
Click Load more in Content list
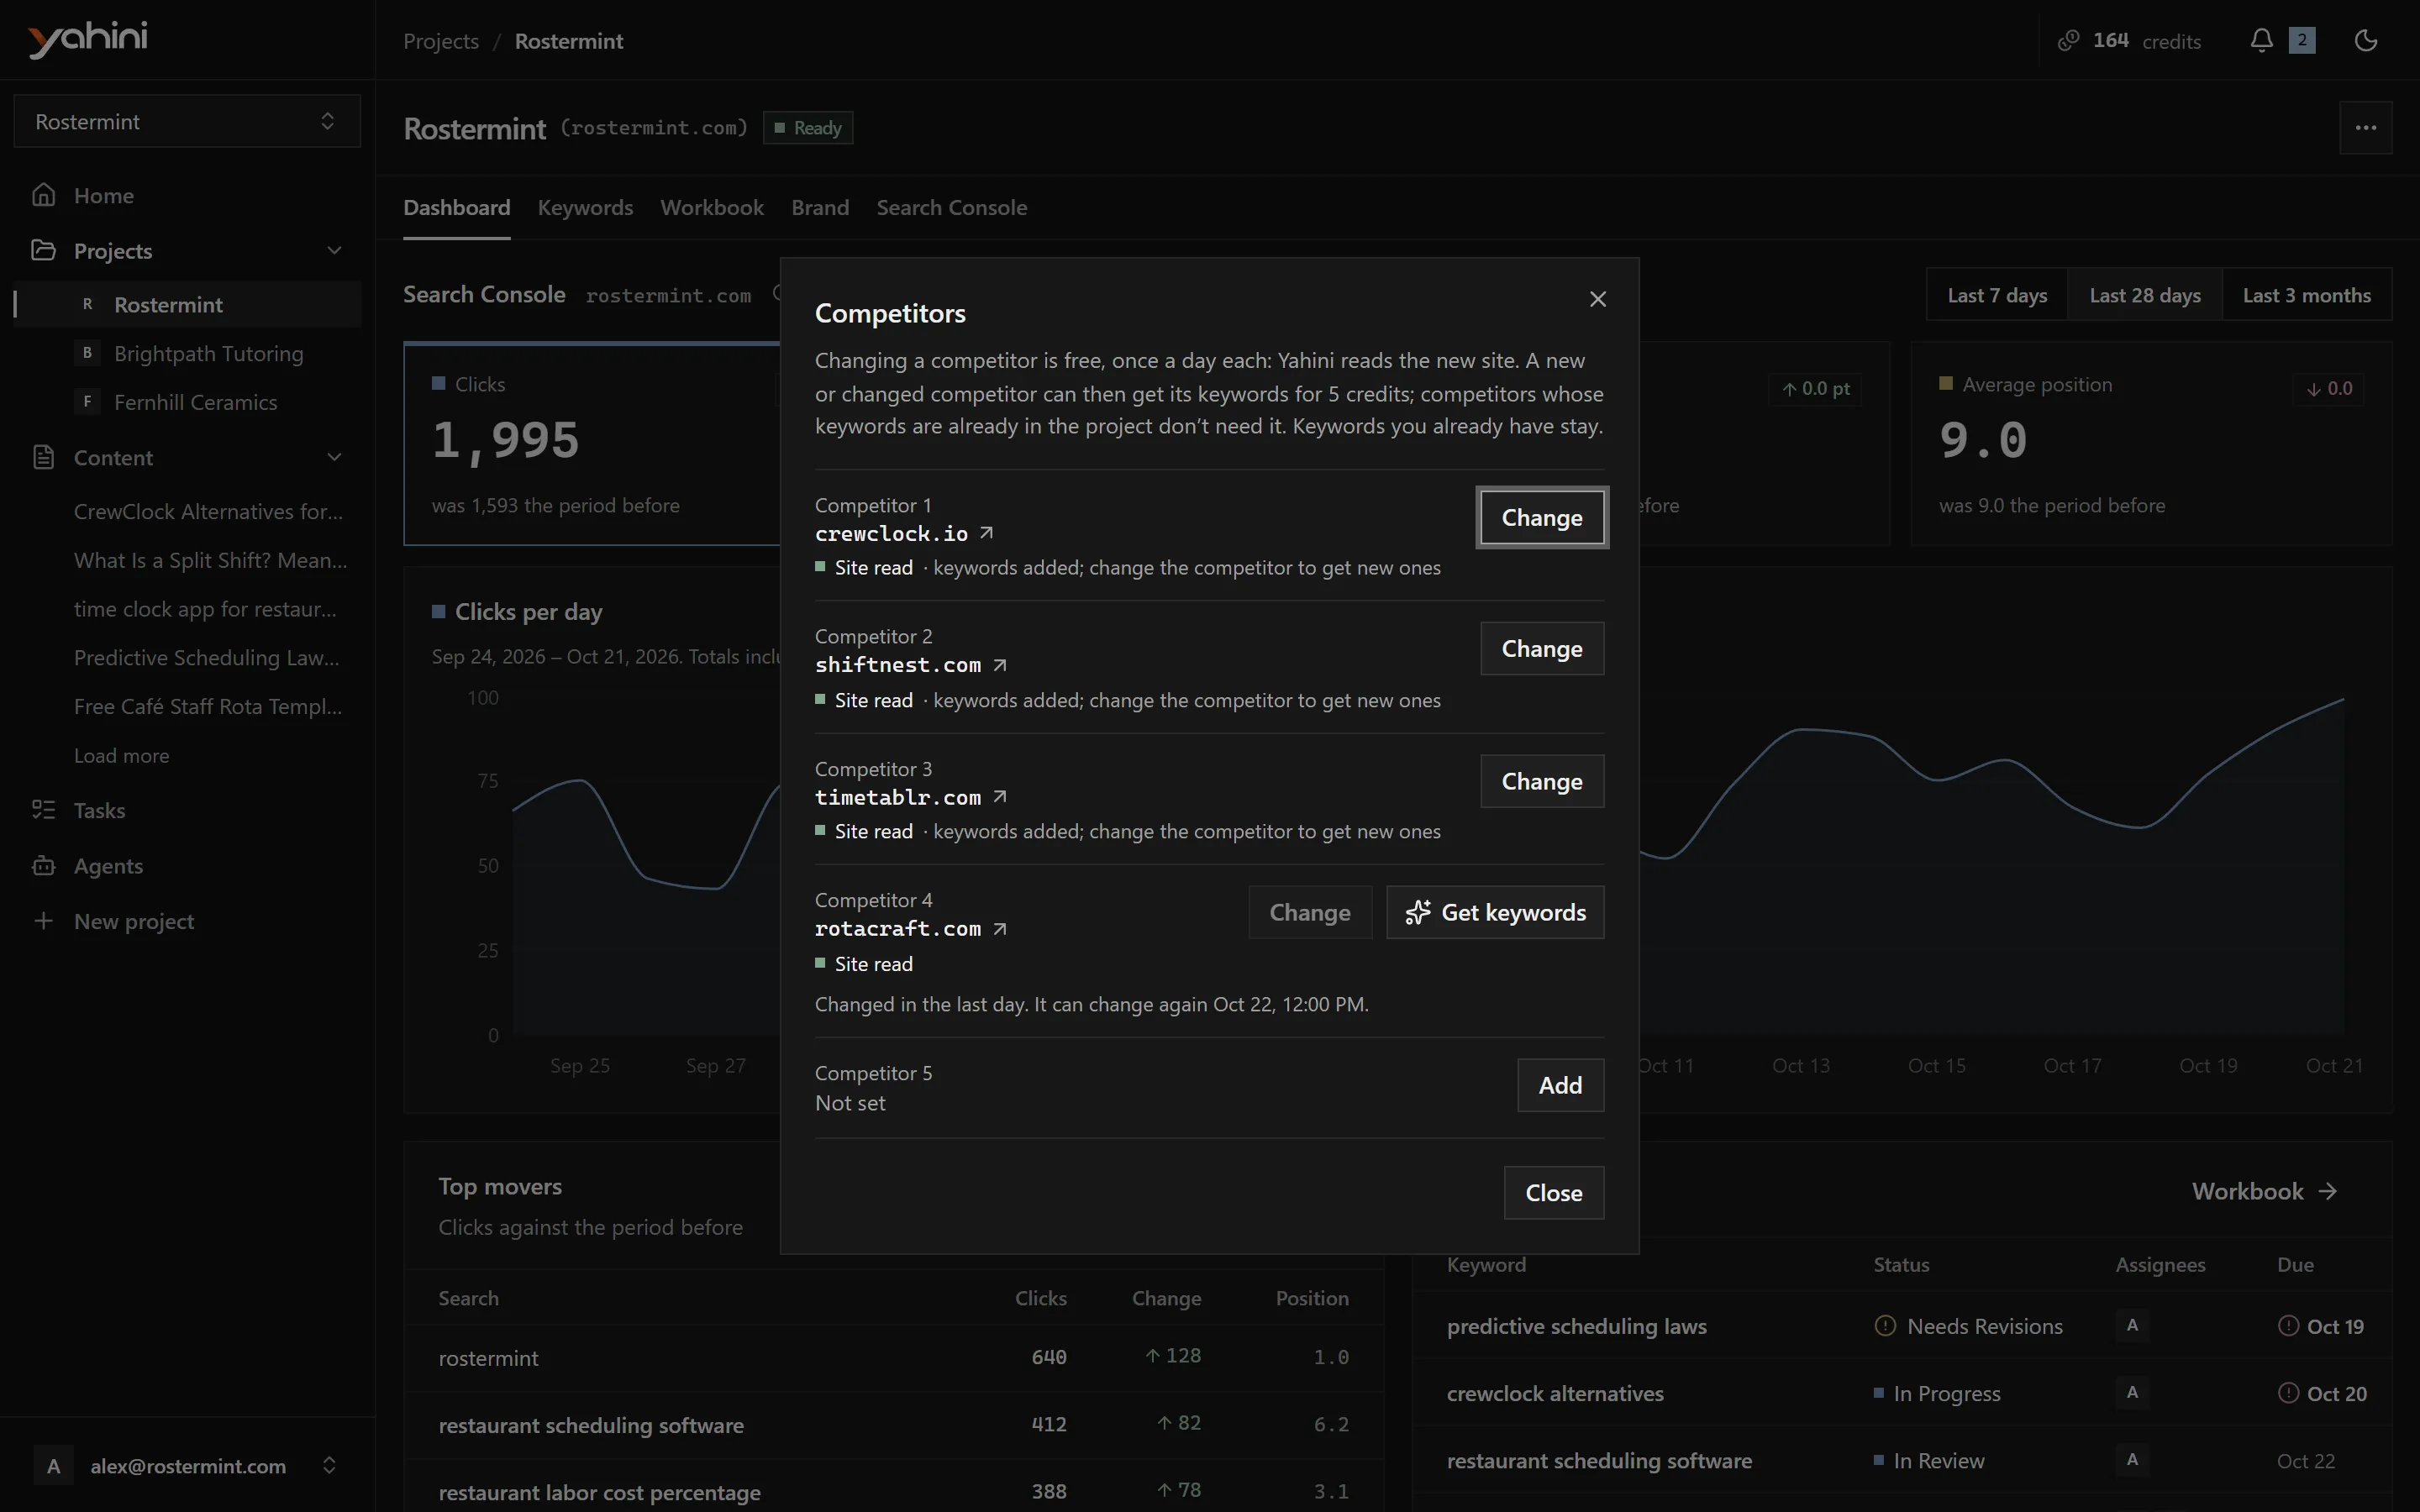(x=121, y=756)
